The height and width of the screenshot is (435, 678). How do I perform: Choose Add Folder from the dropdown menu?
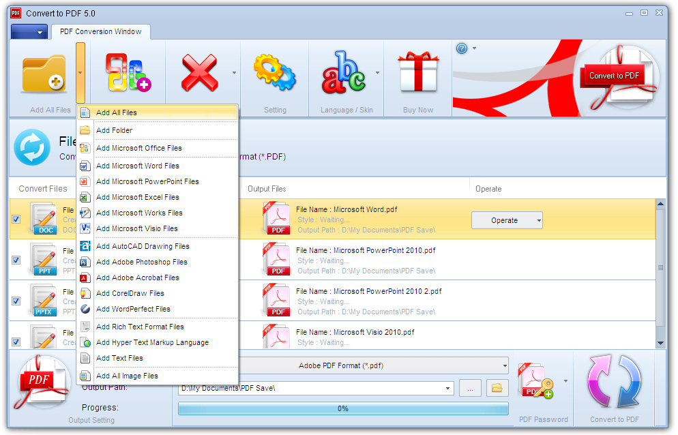point(115,130)
